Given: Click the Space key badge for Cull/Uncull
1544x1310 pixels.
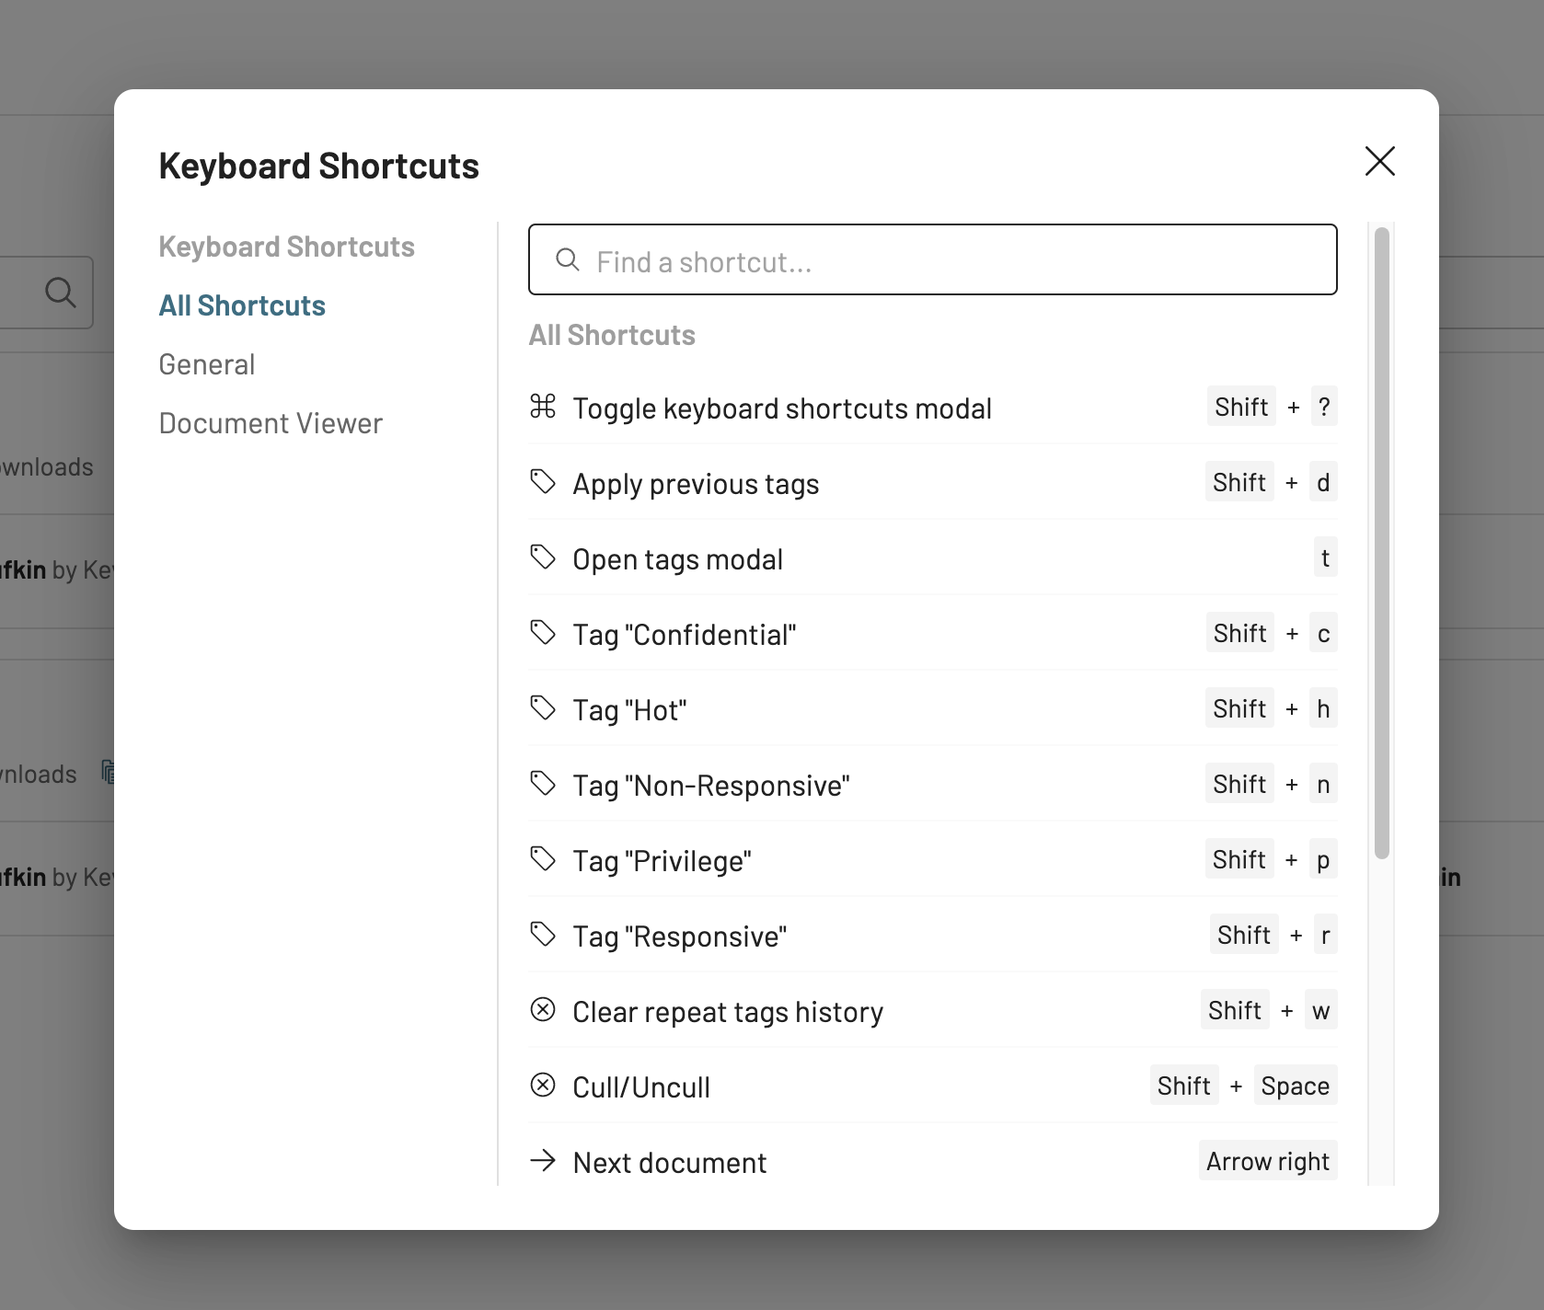Looking at the screenshot, I should 1295,1086.
